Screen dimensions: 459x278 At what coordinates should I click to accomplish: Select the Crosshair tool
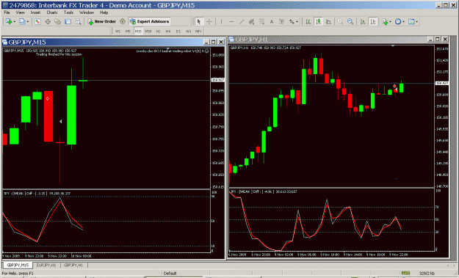point(209,21)
